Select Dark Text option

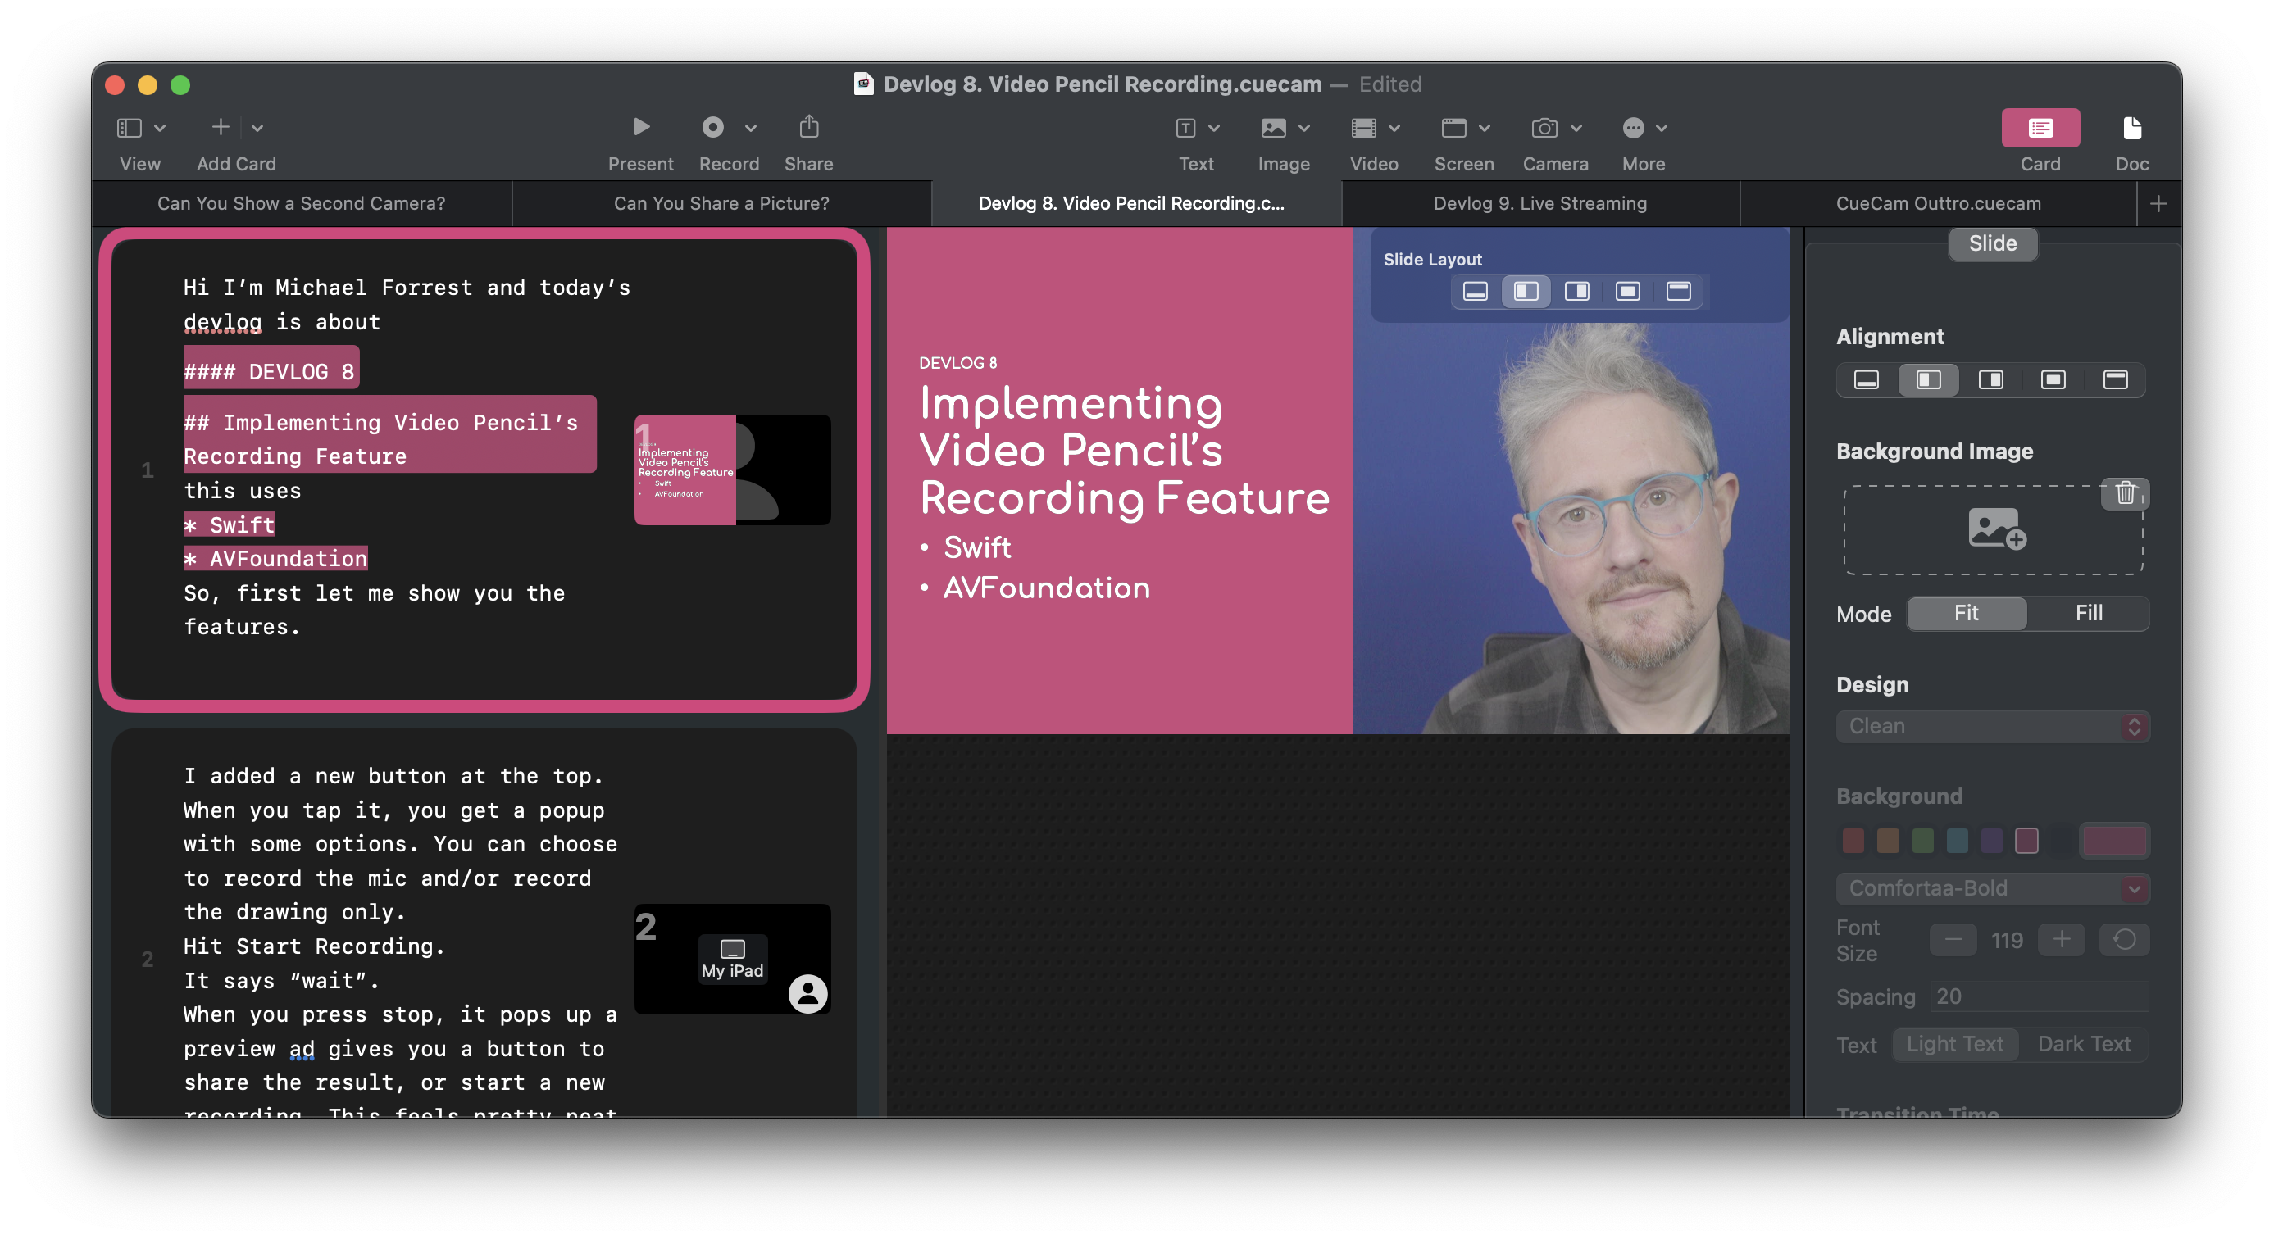tap(2083, 1045)
